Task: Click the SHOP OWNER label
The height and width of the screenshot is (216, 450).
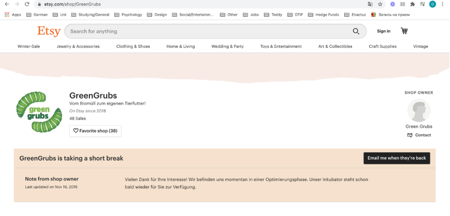Action: (418, 93)
